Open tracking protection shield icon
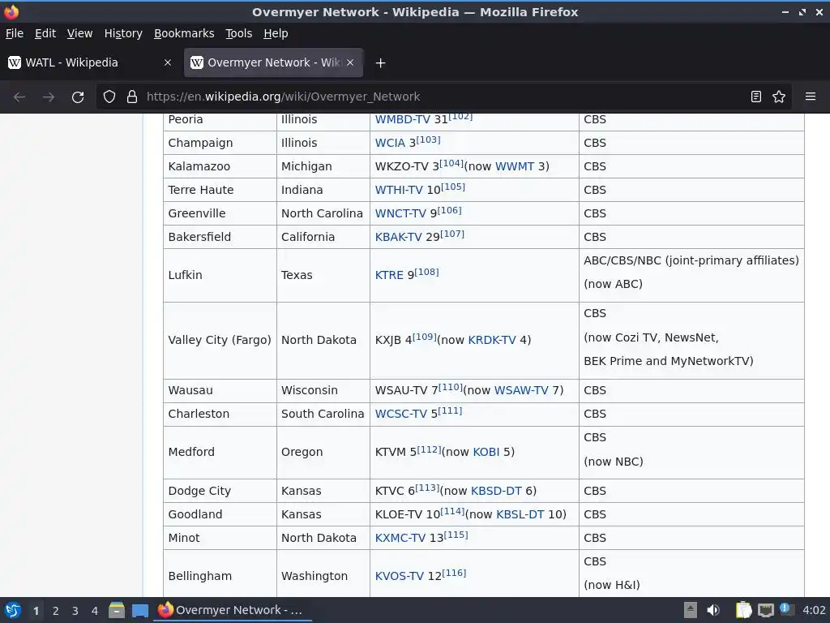The image size is (830, 623). [109, 97]
